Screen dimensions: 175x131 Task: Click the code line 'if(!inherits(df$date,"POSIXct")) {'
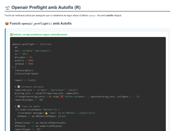(x=37, y=110)
